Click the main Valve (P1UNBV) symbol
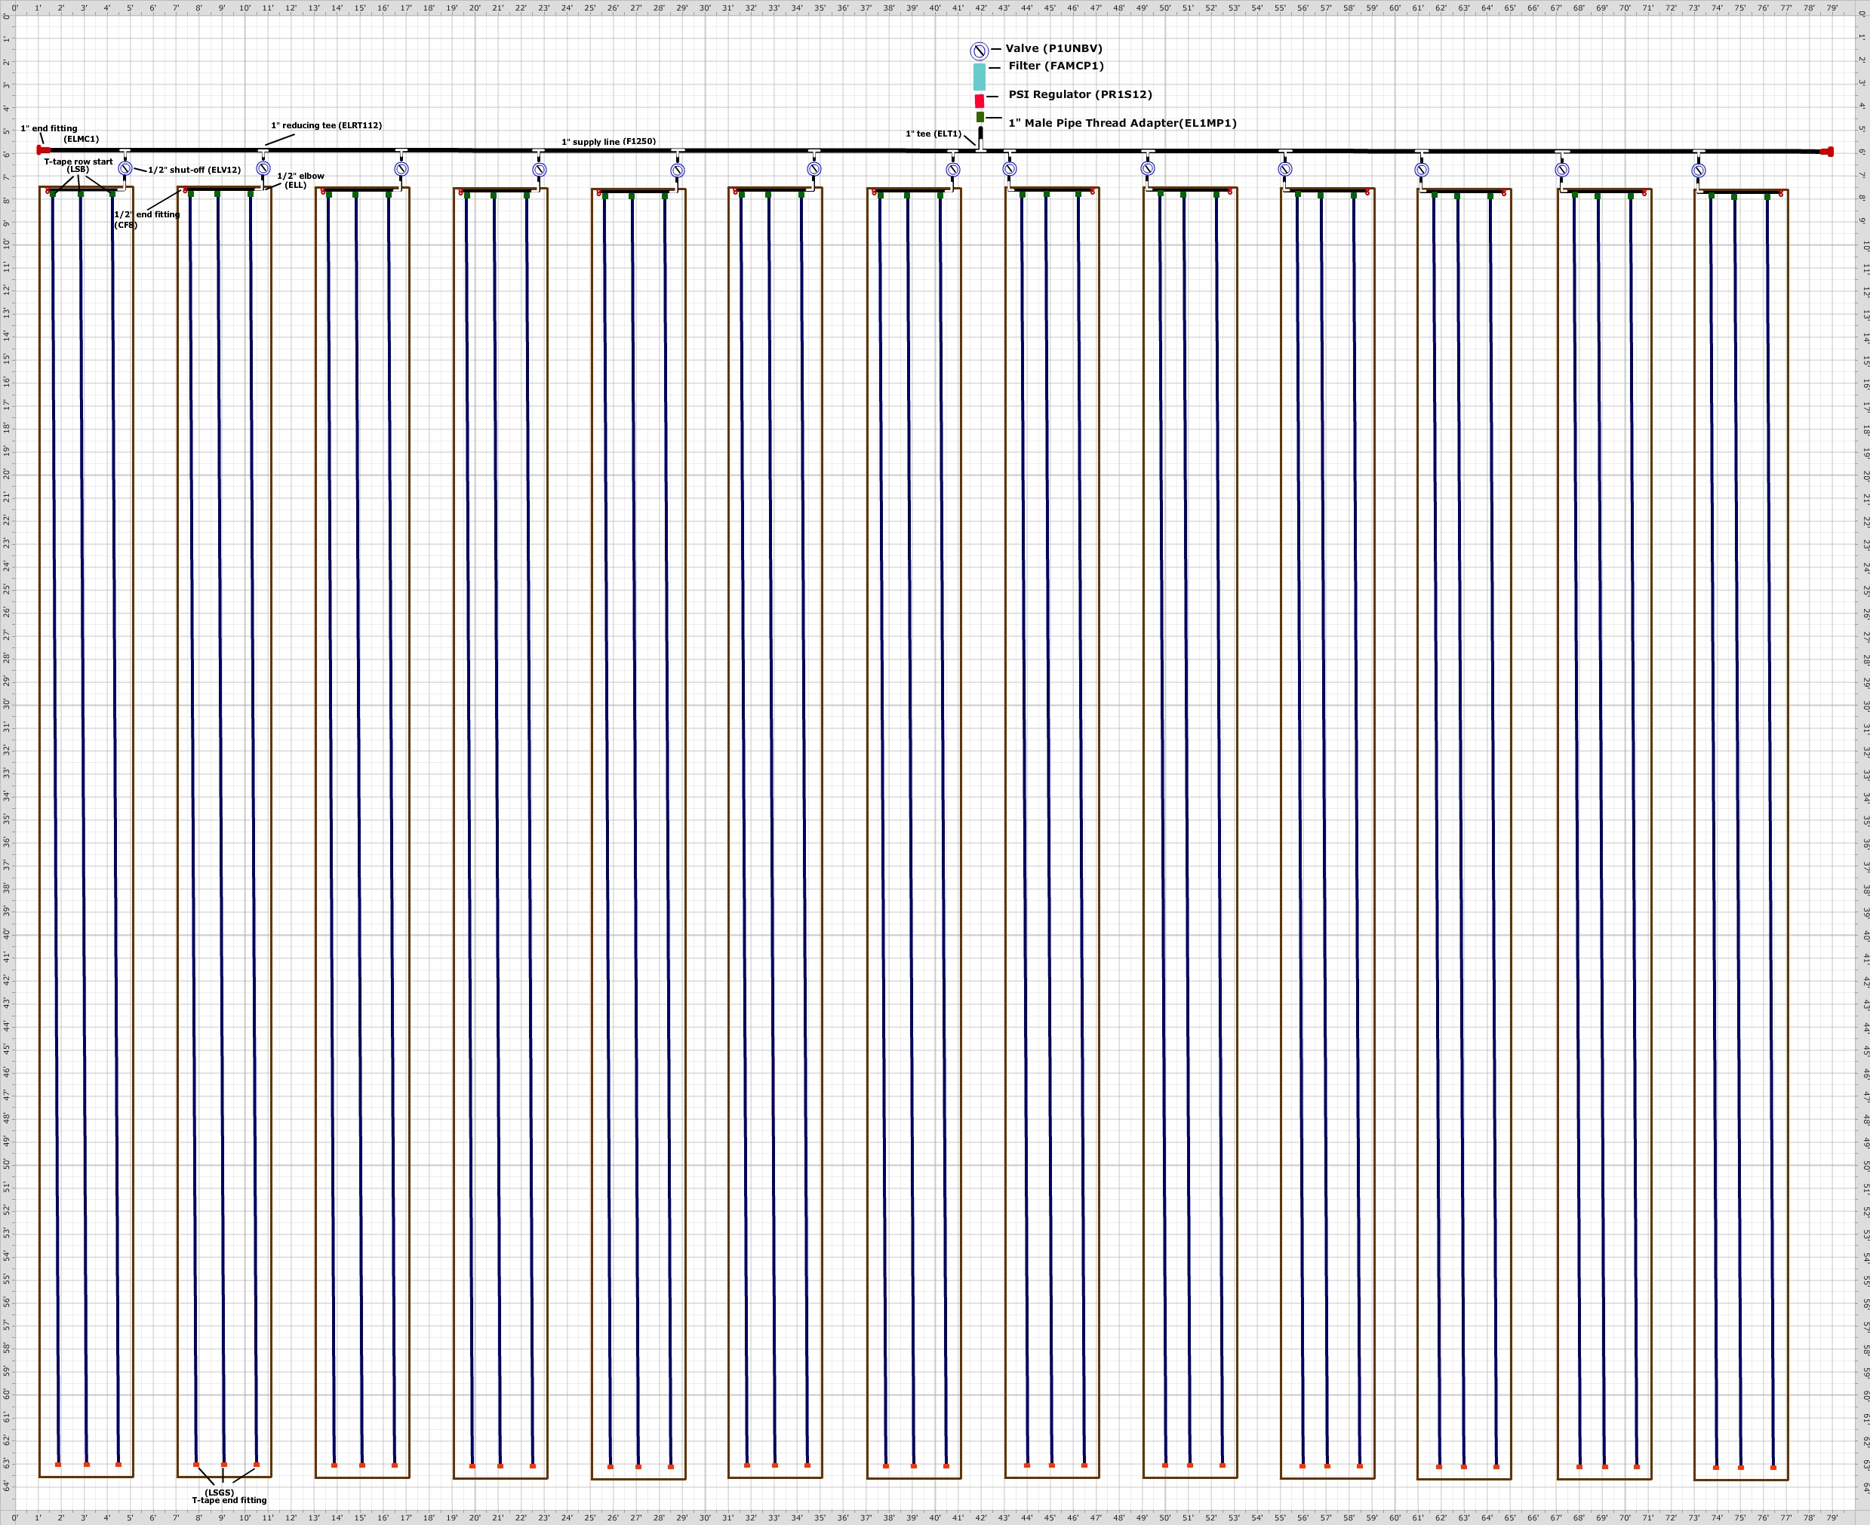 click(980, 51)
